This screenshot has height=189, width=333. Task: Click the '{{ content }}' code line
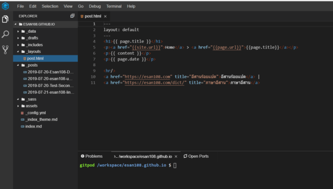(127, 53)
